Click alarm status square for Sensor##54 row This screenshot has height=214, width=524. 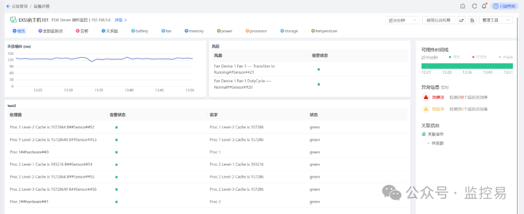(116, 165)
